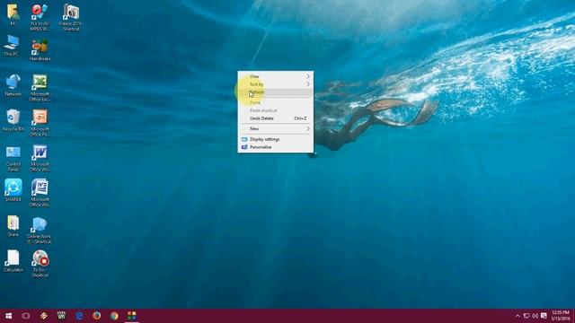The height and width of the screenshot is (323, 575).
Task: Select the Share folder icon
Action: tap(13, 225)
